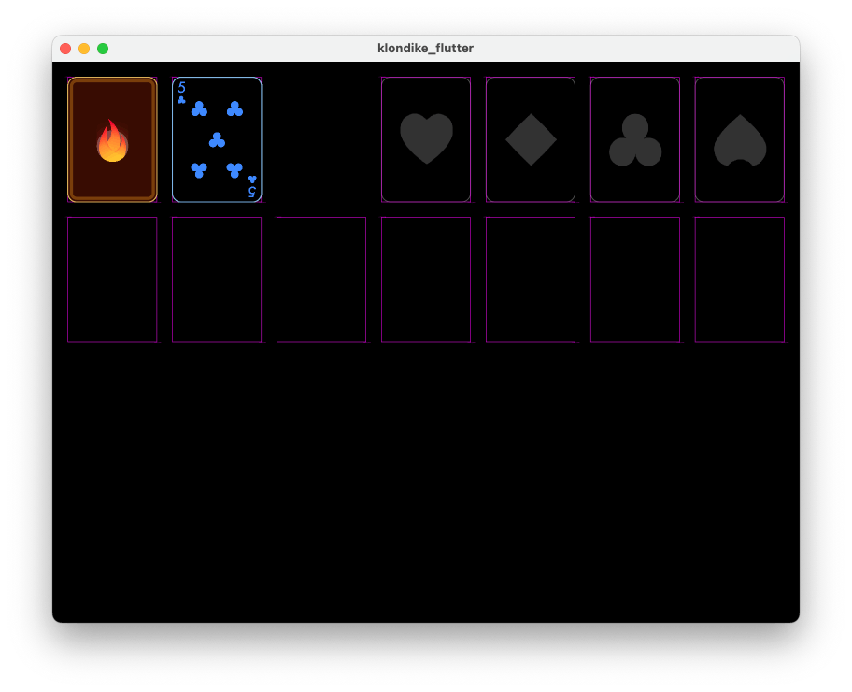Screen dimensions: 852x692
Task: Click the empty tableau pile below spades foundation
Action: 740,280
